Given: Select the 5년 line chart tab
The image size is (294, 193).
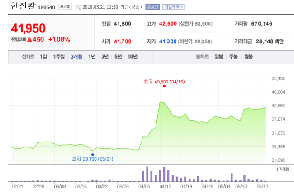Looking at the screenshot, I should (x=118, y=56).
